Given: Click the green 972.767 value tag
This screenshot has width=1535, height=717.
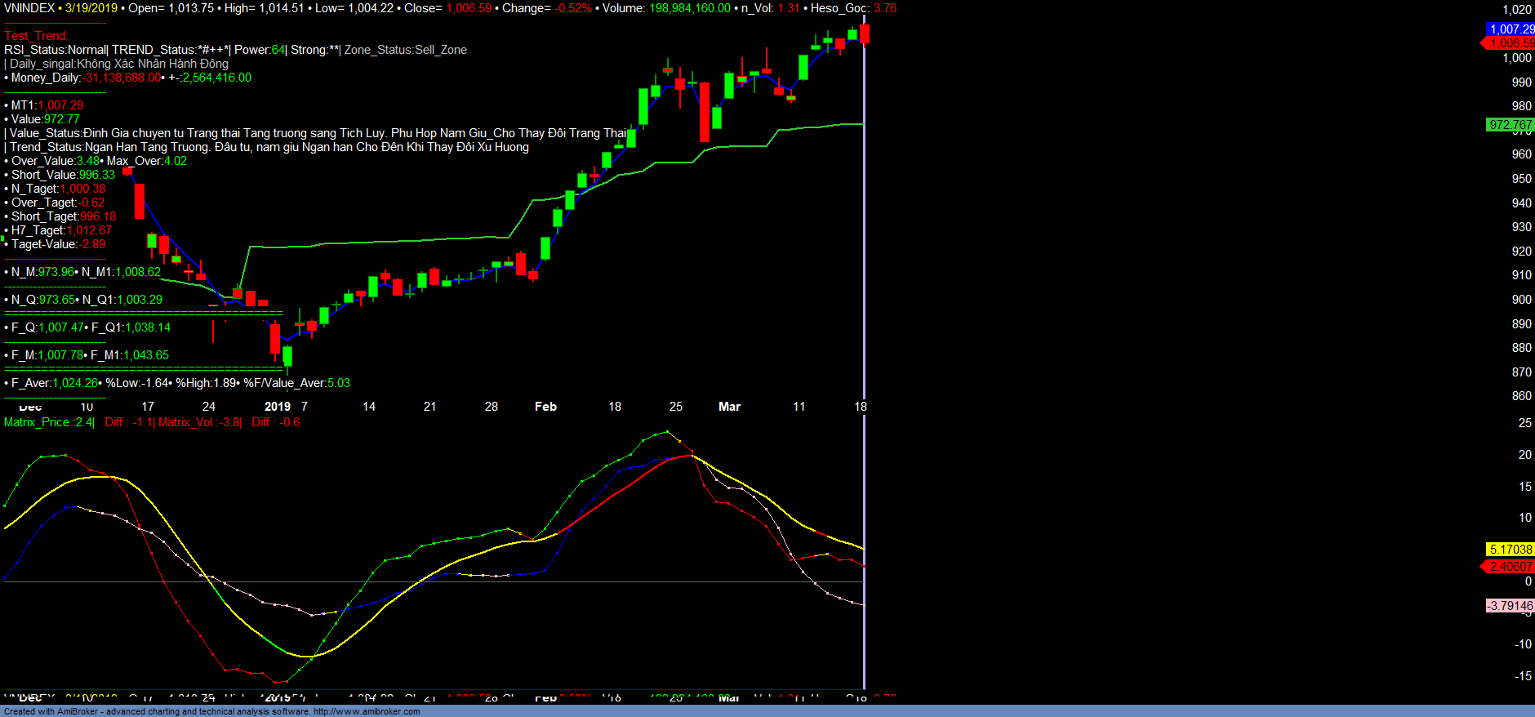Looking at the screenshot, I should [1511, 125].
